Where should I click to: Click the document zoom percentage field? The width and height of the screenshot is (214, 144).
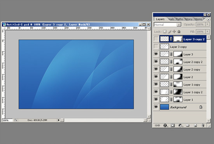pos(7,120)
